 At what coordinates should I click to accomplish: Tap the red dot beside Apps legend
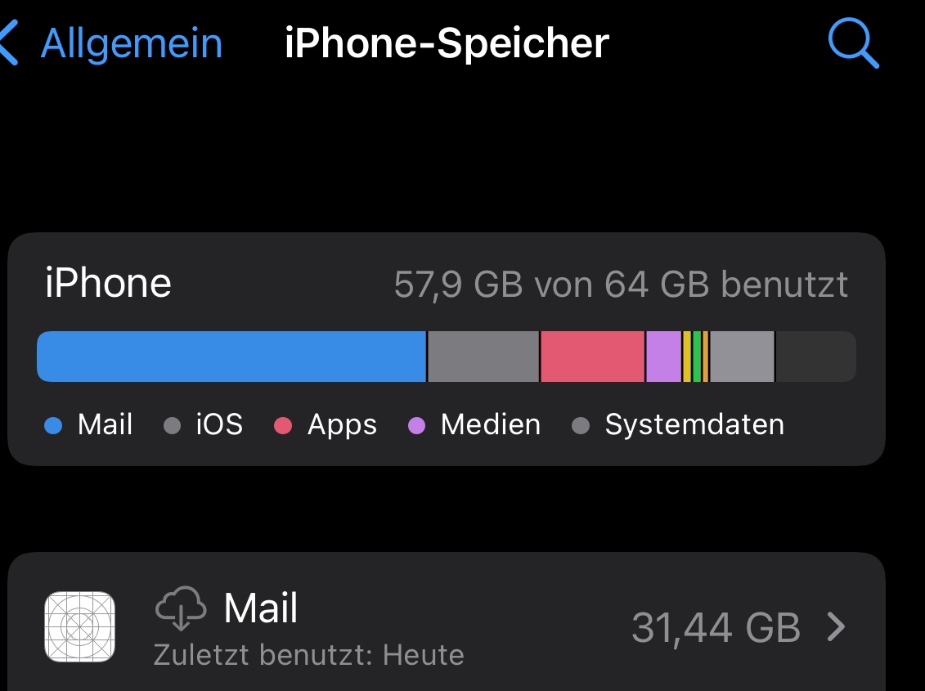(x=283, y=425)
